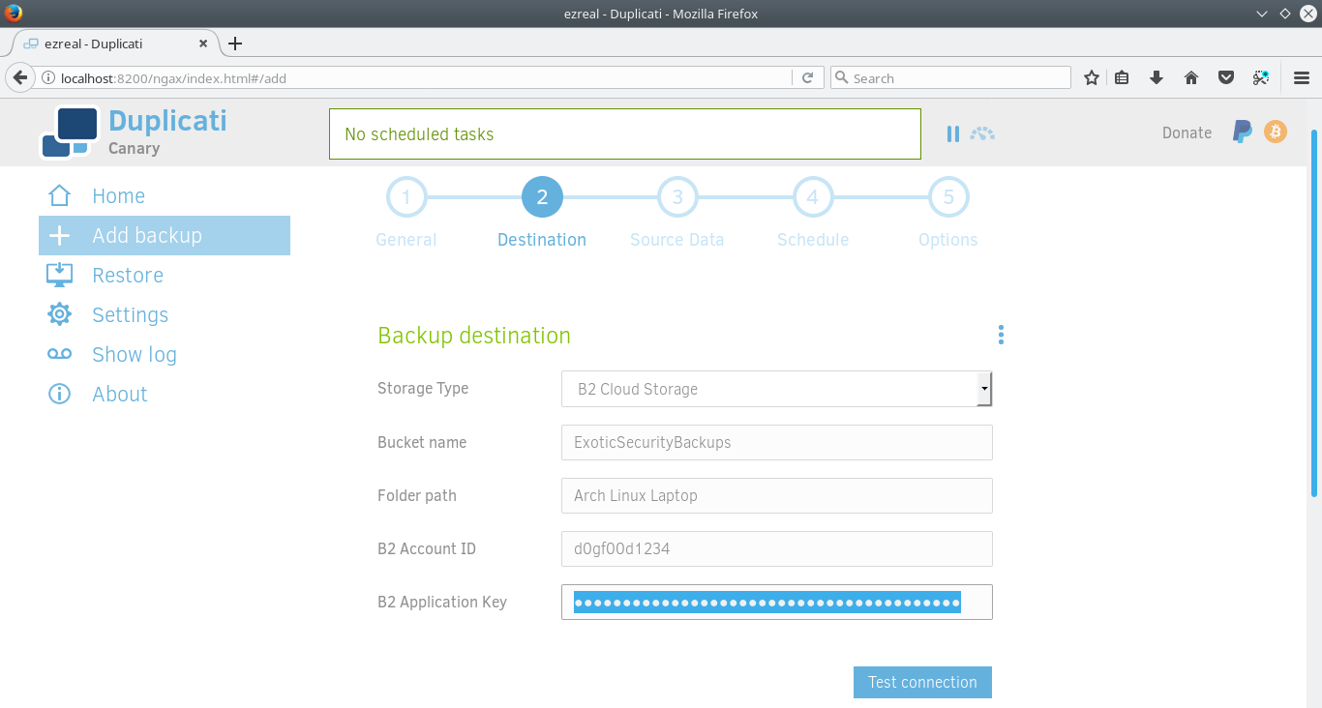The image size is (1322, 708).
Task: Open Firefox downloads arrow icon
Action: coord(1156,78)
